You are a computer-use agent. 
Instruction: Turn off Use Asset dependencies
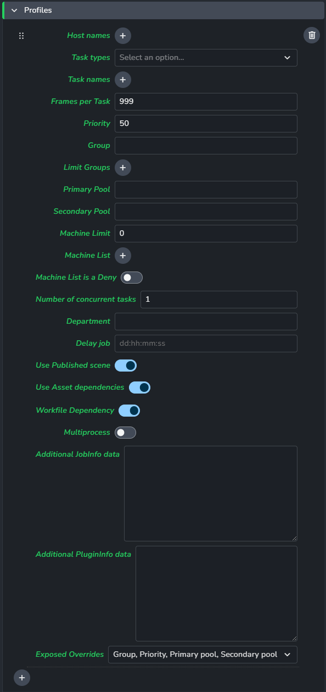tap(139, 387)
